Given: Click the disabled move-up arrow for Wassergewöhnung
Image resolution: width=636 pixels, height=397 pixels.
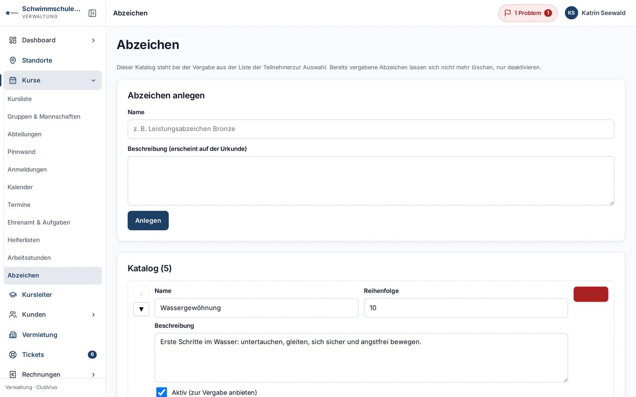Looking at the screenshot, I should tap(141, 294).
